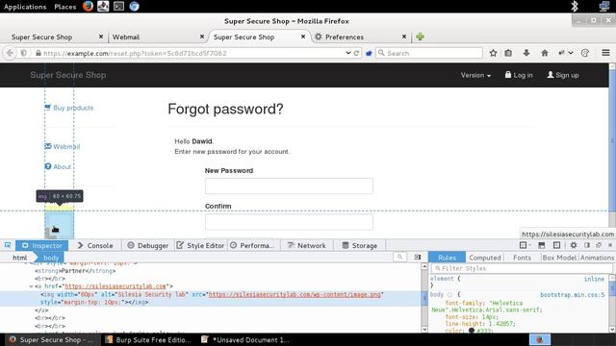Focus the Filter Styles input
The image size is (616, 346).
point(522,268)
